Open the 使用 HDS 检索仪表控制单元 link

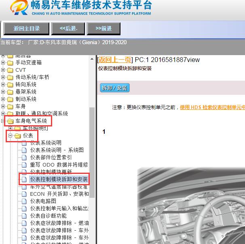coord(212,107)
